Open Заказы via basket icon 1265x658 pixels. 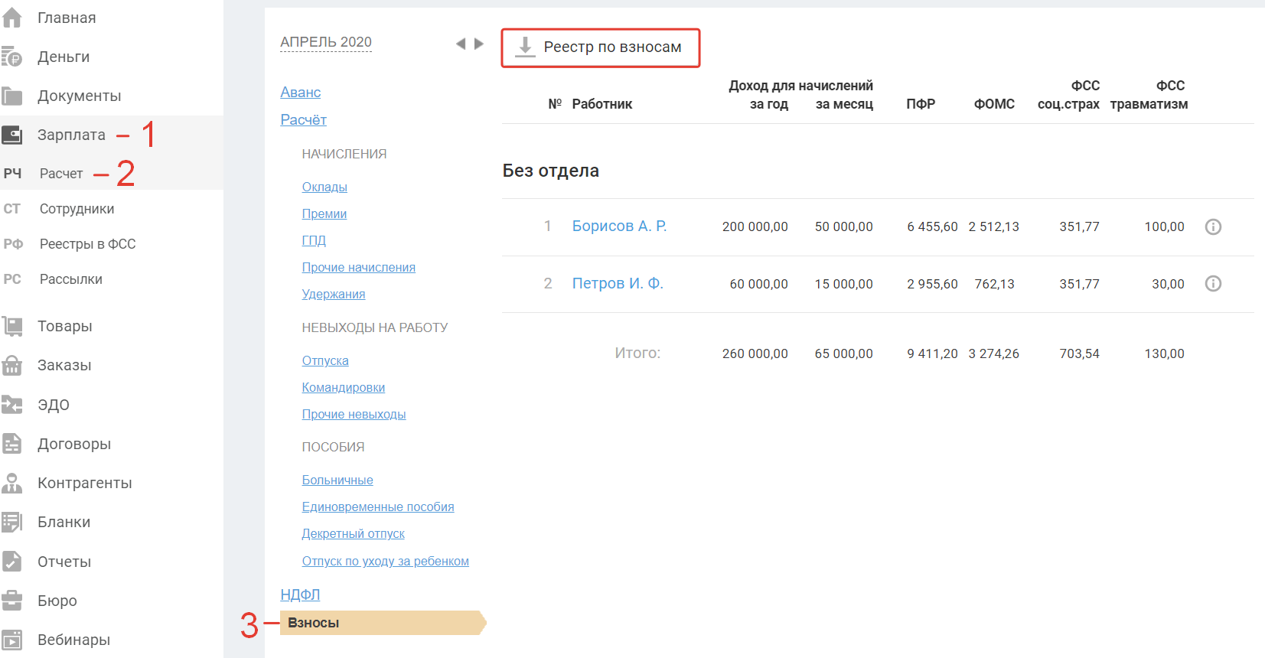[12, 365]
